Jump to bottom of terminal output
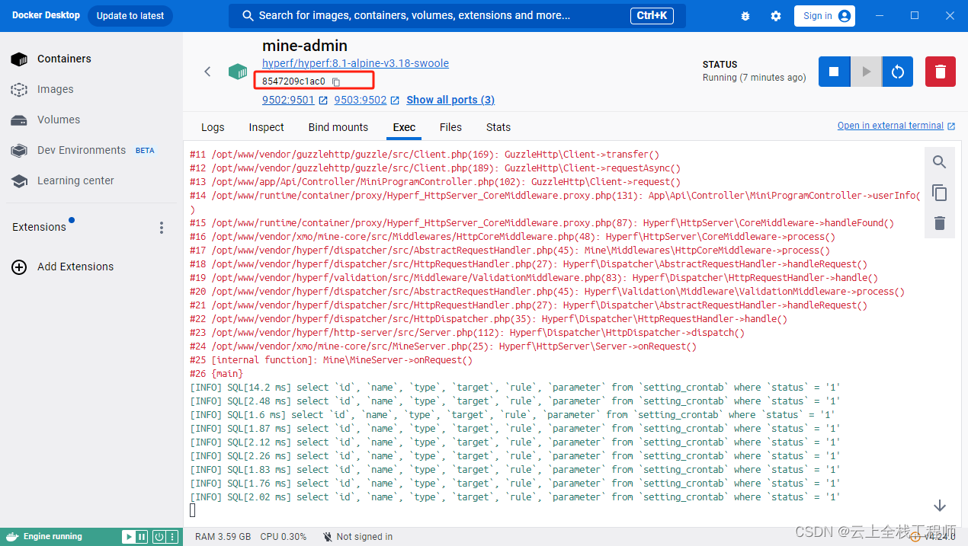968x546 pixels. [x=940, y=506]
